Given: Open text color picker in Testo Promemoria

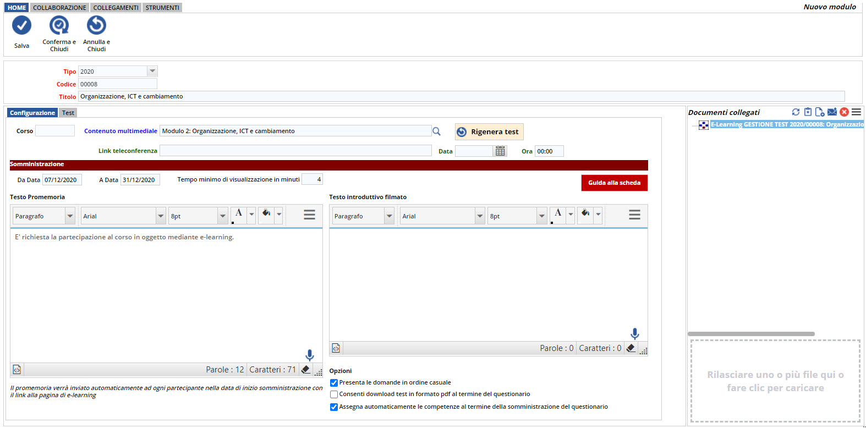Looking at the screenshot, I should 251,215.
